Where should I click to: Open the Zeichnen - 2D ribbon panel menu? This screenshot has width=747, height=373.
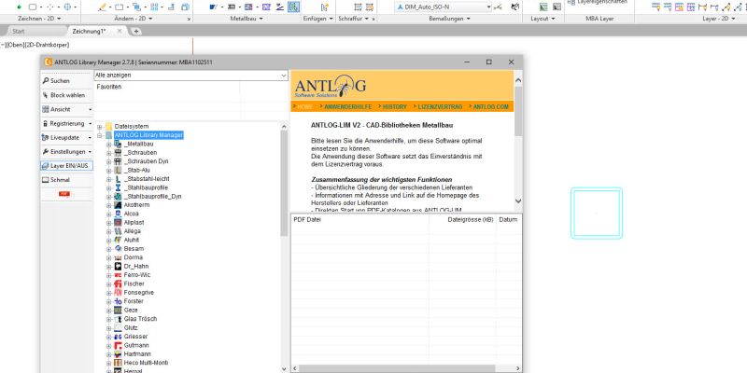[x=39, y=19]
